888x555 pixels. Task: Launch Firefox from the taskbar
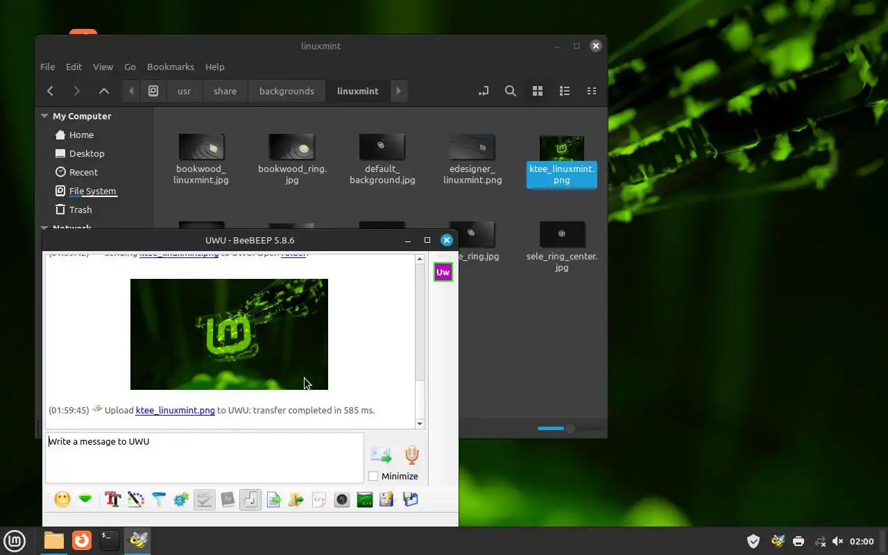click(82, 540)
